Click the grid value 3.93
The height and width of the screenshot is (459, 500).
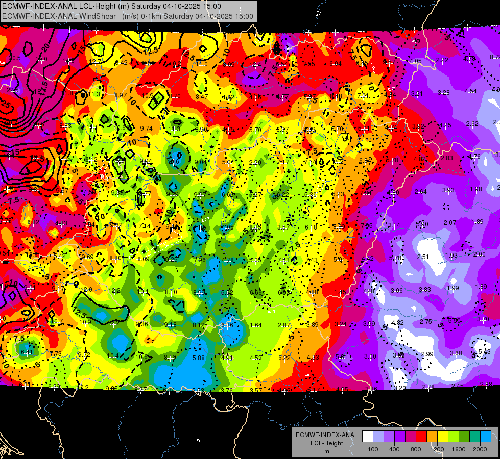[x=448, y=190]
